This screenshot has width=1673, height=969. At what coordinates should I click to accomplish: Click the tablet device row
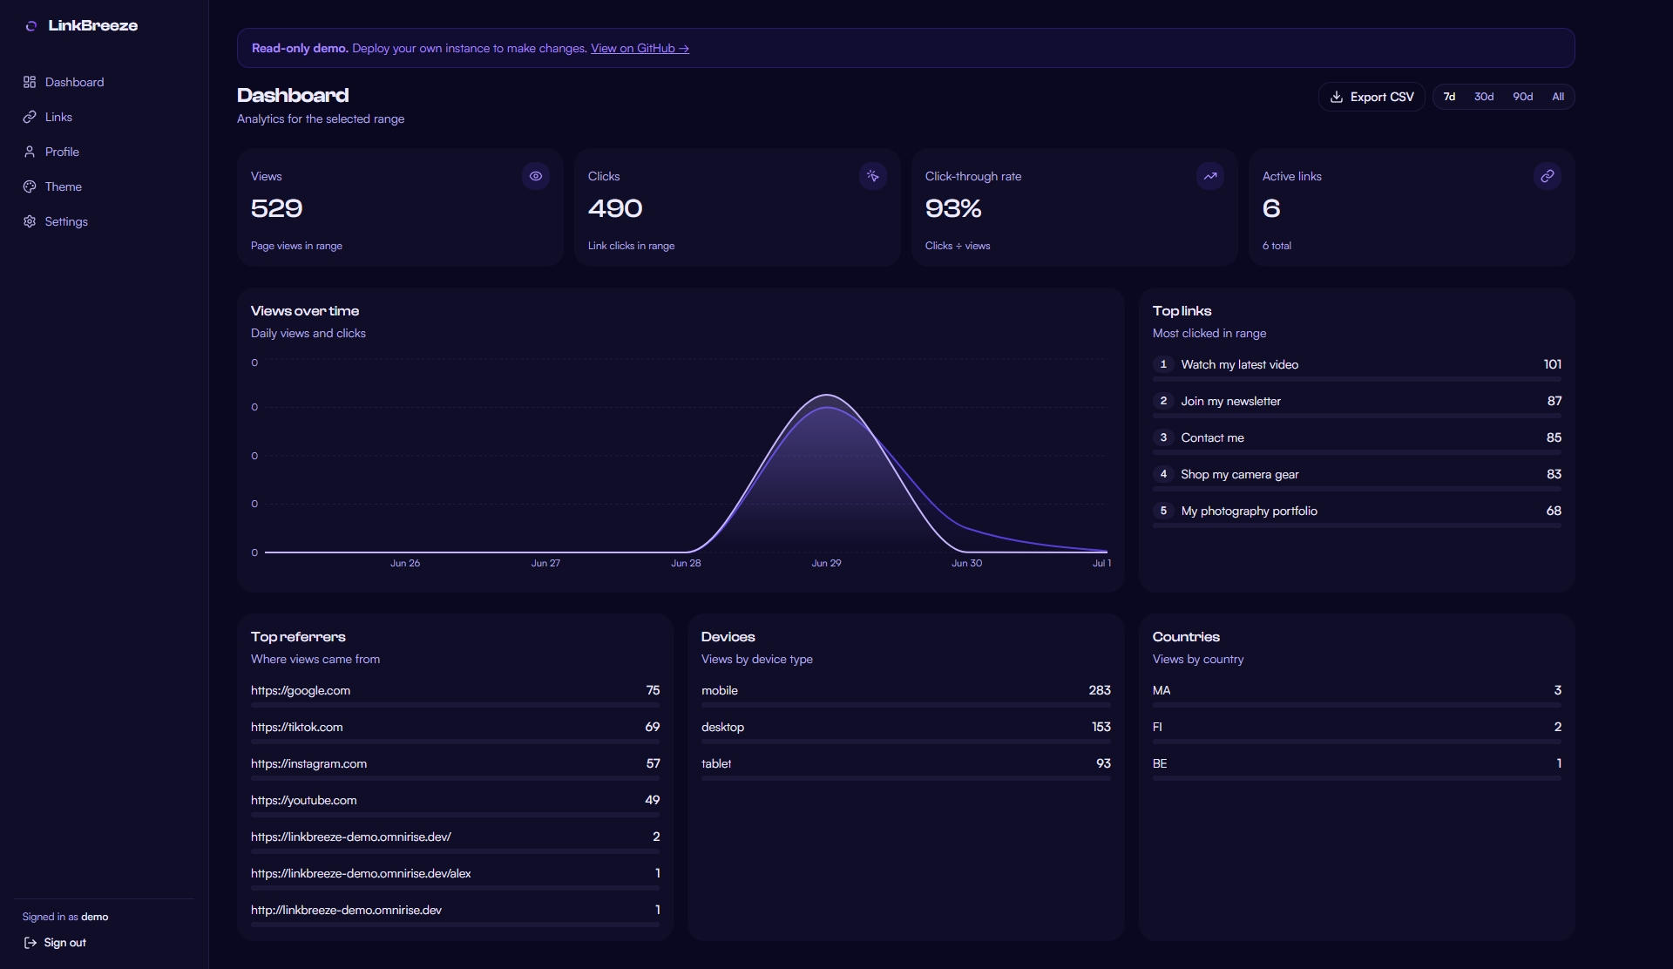coord(906,768)
